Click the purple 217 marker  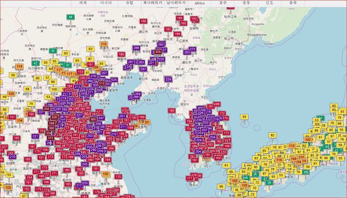tap(79, 185)
